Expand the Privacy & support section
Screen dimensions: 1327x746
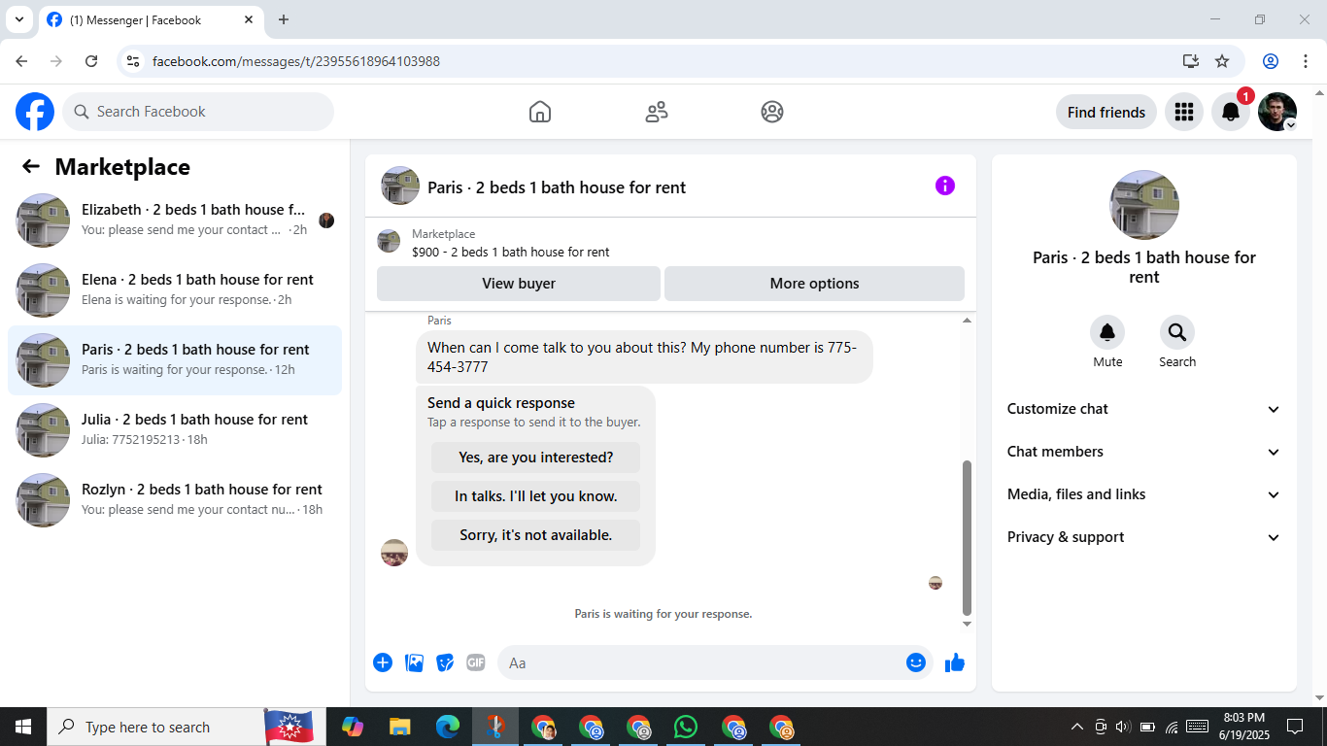tap(1144, 537)
